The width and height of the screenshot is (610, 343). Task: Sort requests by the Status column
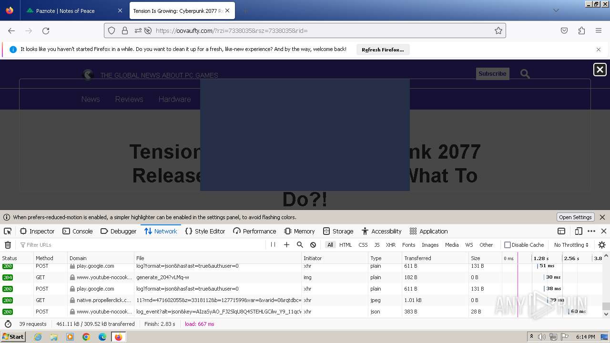(x=16, y=258)
